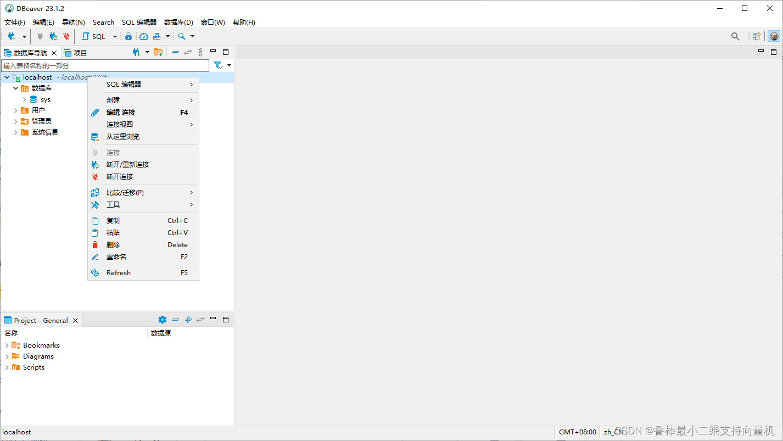Open the 帮助(H) menu

pyautogui.click(x=244, y=23)
